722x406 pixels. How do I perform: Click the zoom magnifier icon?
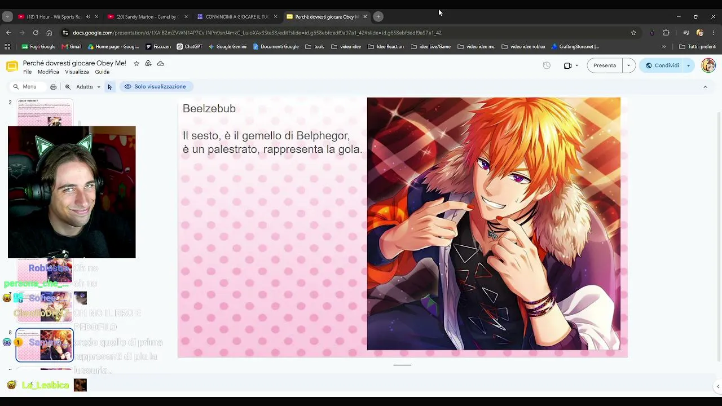click(68, 87)
